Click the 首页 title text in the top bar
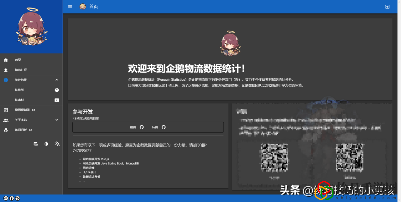 (94, 7)
